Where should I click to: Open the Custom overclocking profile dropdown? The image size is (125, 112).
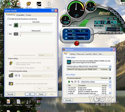point(52,76)
